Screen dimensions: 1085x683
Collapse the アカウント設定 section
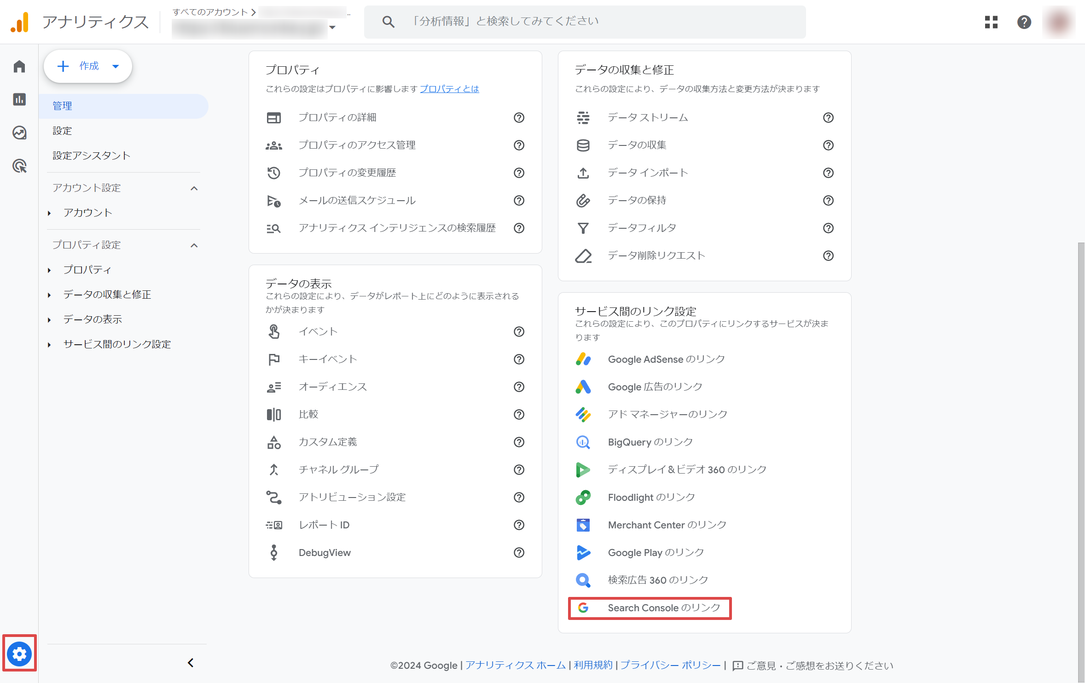point(194,188)
